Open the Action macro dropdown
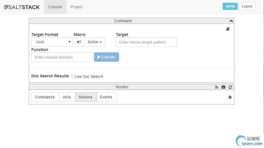 click(x=95, y=42)
